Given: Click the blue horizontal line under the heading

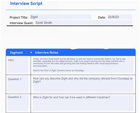Looking at the screenshot, I should [71, 10].
